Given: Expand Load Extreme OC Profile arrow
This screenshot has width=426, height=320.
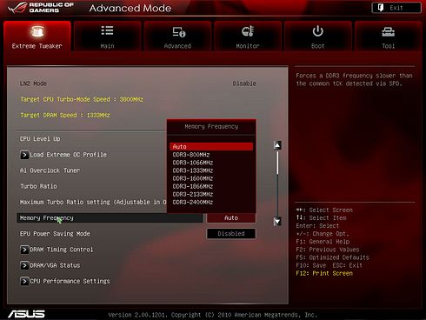Looking at the screenshot, I should [x=24, y=155].
